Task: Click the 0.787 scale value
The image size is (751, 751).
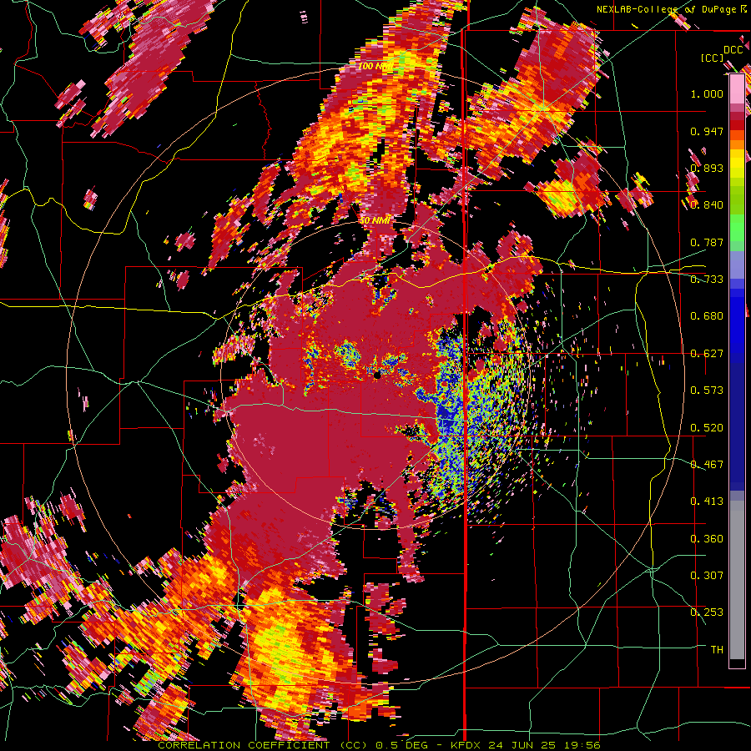Action: [707, 242]
